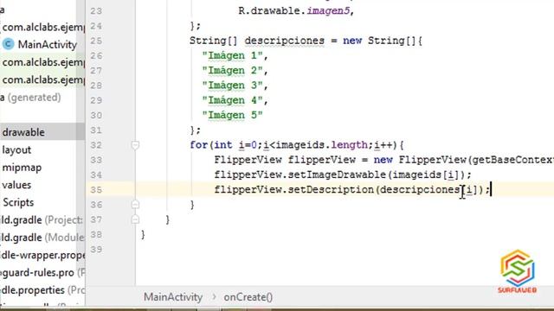Select the mipmap folder

[22, 168]
